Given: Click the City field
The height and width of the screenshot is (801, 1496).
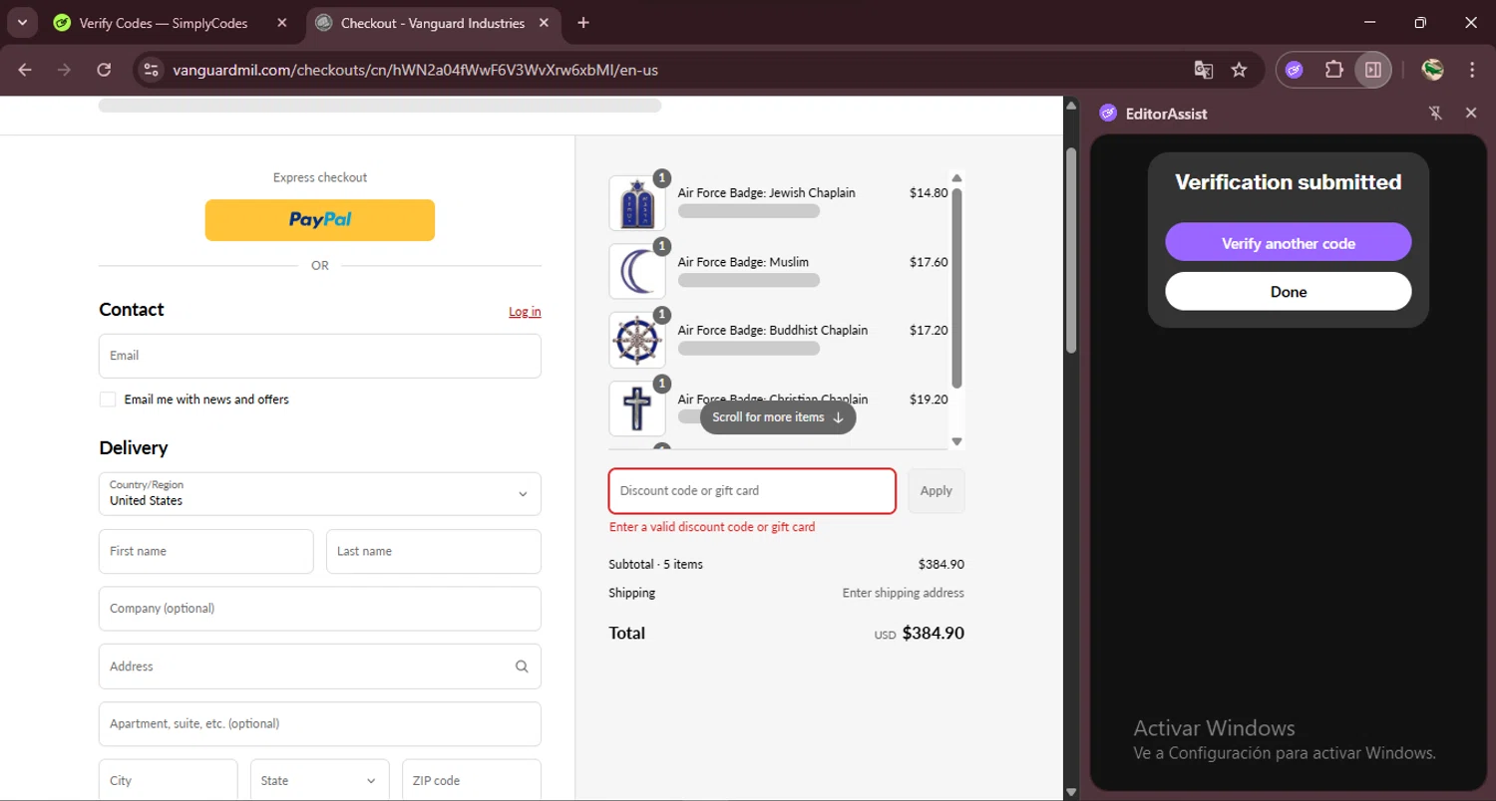Looking at the screenshot, I should 169,781.
